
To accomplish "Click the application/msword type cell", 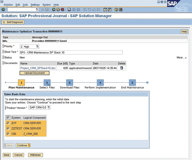I will 80,68.
